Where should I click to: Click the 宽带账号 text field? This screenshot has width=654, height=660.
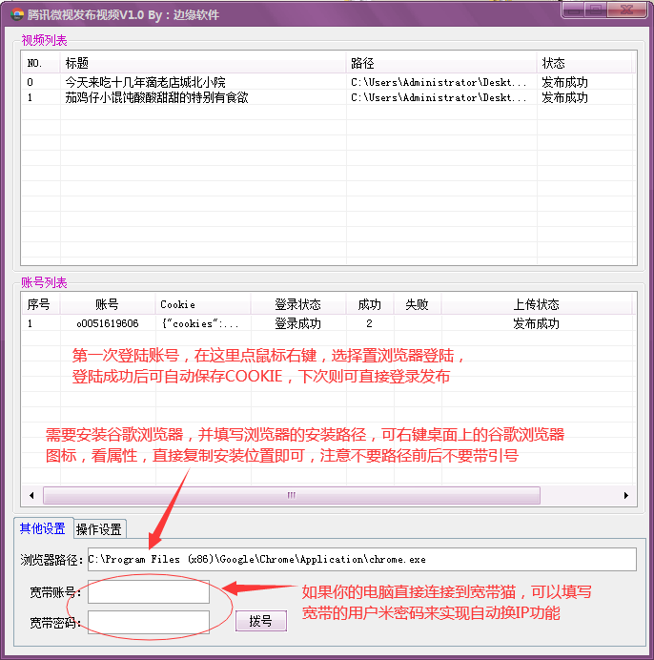pos(149,592)
